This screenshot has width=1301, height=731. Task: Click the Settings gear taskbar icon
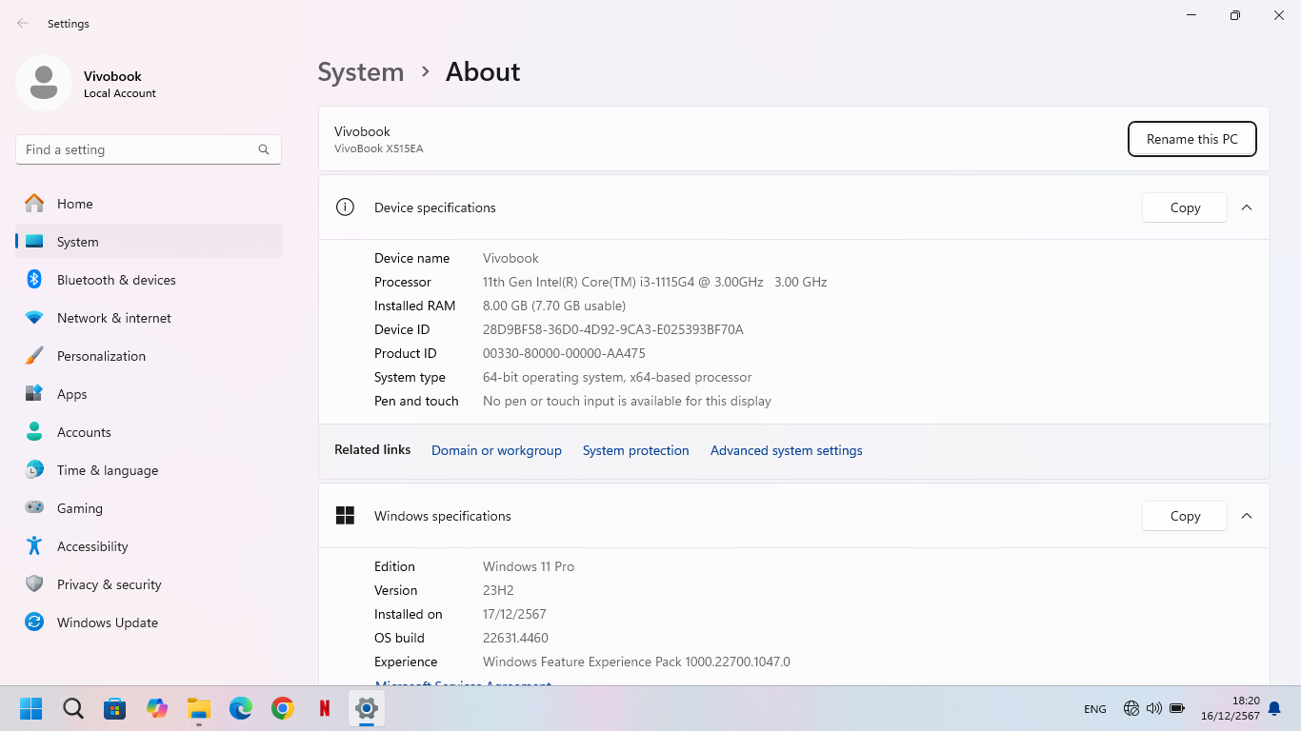click(367, 708)
